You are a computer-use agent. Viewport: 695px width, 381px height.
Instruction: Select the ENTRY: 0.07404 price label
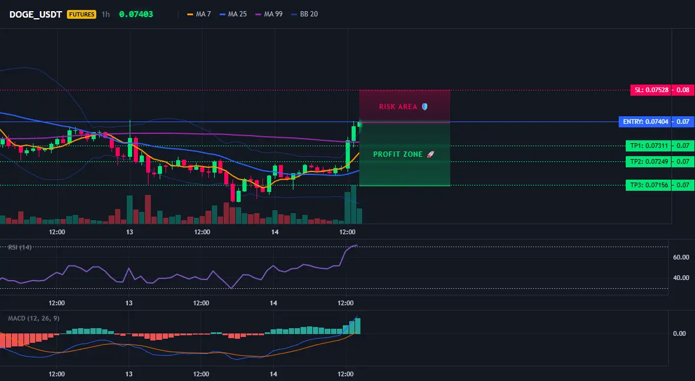click(645, 122)
